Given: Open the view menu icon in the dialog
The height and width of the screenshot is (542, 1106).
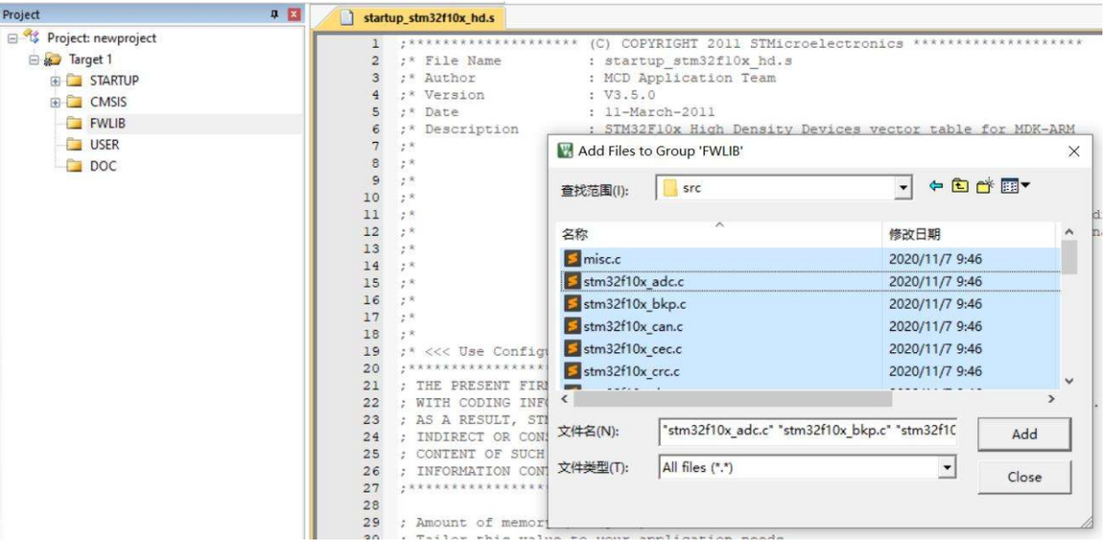Looking at the screenshot, I should click(1015, 186).
